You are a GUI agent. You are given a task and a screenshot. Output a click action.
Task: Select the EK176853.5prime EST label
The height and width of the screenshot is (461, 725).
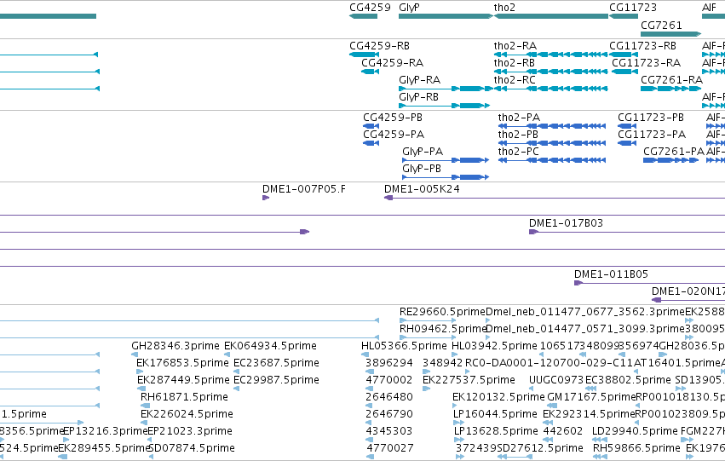pos(182,363)
